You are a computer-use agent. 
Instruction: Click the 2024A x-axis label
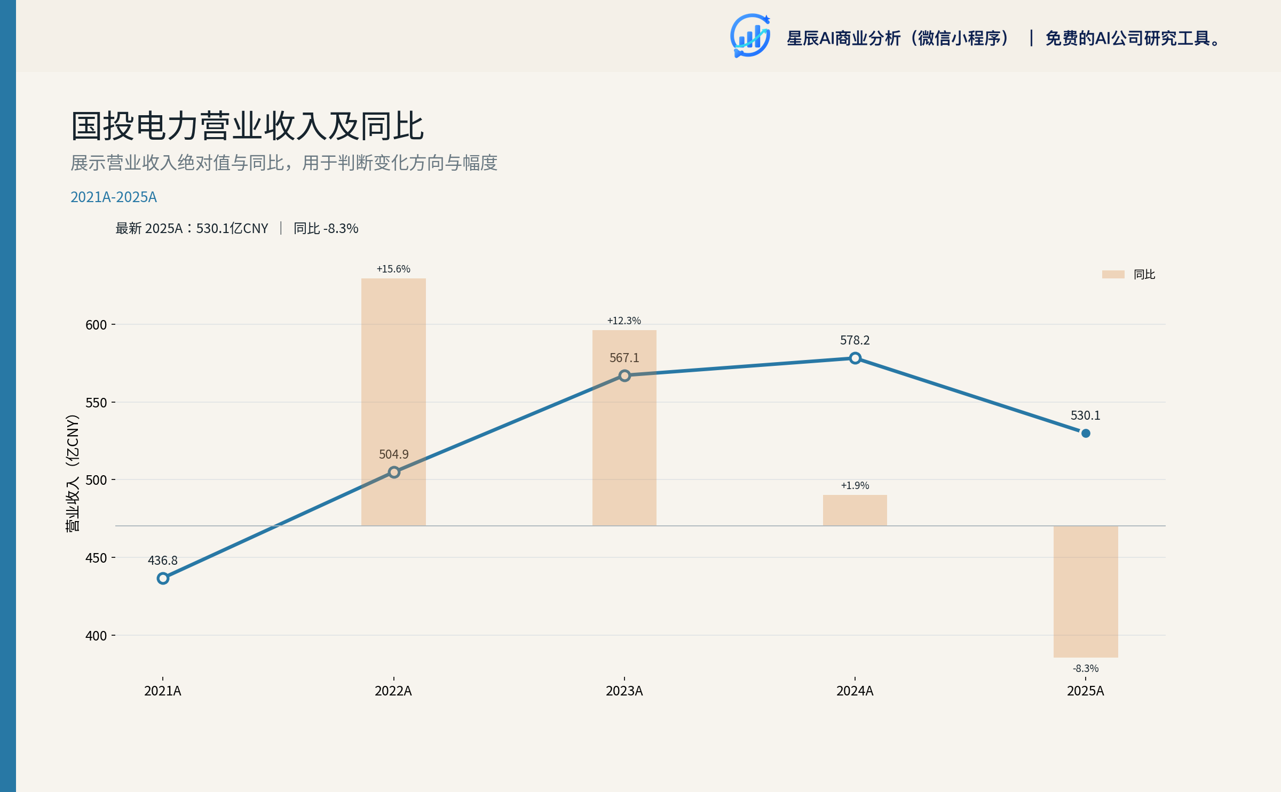[855, 691]
